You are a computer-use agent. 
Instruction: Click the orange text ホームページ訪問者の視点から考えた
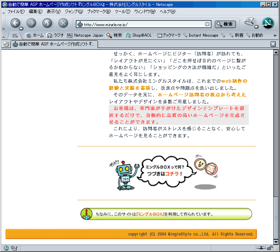click(202, 94)
